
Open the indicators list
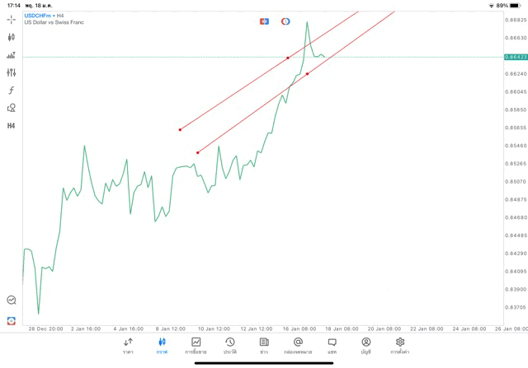11,55
